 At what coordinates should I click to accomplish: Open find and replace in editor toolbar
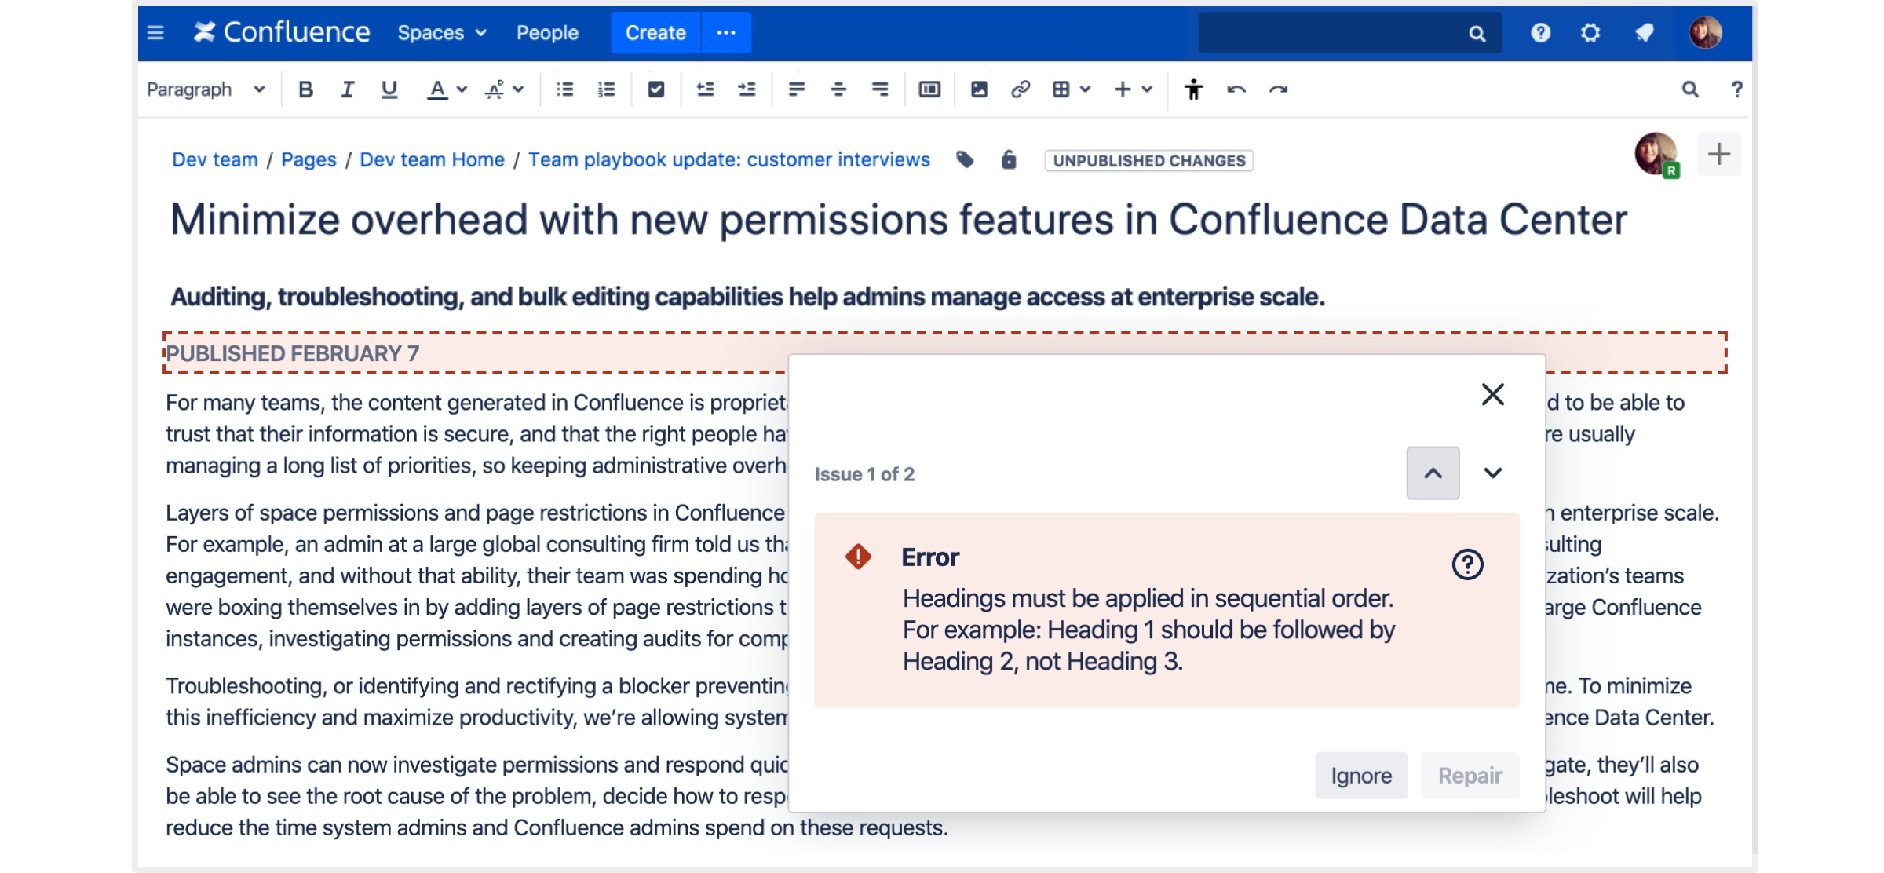1690,89
